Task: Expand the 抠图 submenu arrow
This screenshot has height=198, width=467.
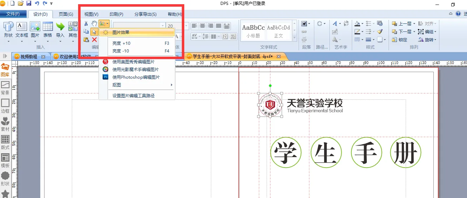Action: point(171,85)
